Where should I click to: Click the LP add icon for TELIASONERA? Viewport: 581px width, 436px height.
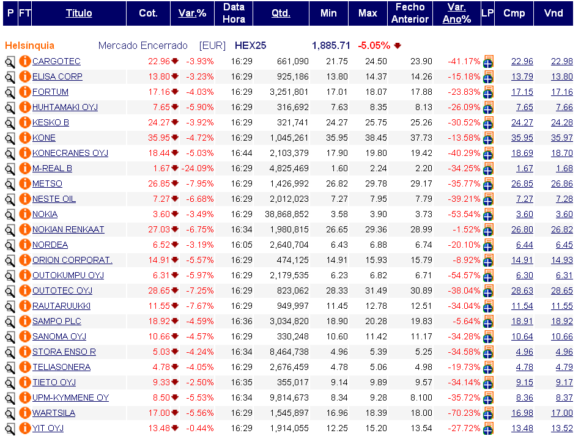pyautogui.click(x=489, y=367)
